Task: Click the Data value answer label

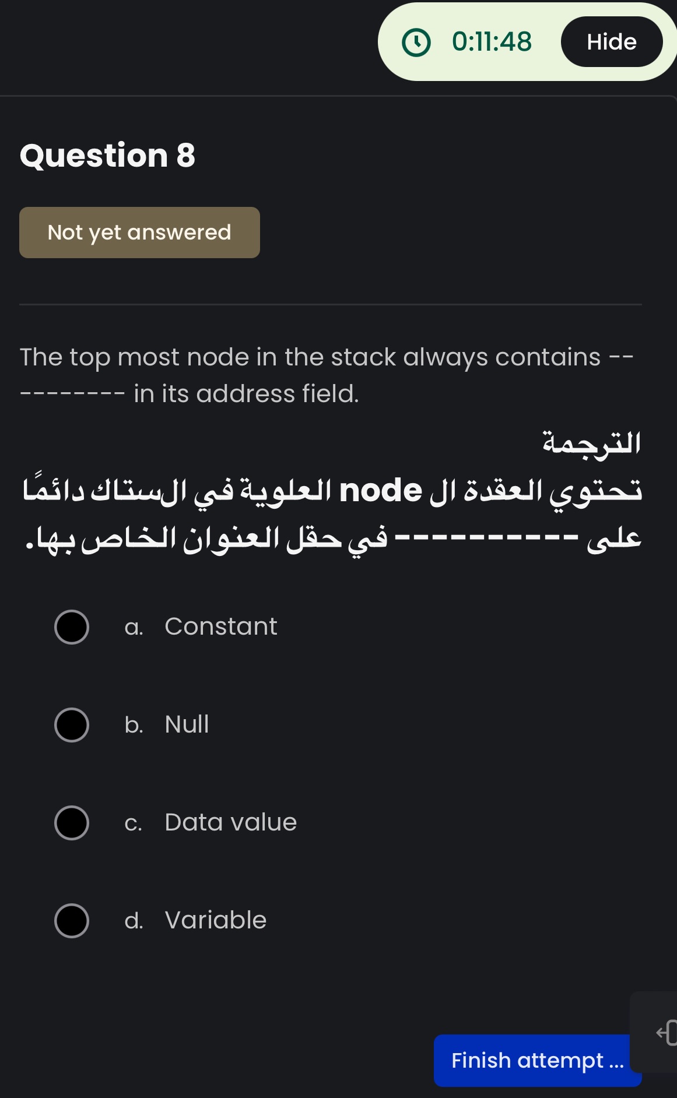Action: pos(230,822)
